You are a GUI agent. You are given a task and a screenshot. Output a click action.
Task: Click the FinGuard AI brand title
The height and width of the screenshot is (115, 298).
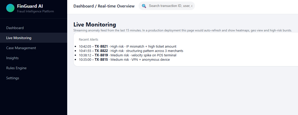coord(30,6)
